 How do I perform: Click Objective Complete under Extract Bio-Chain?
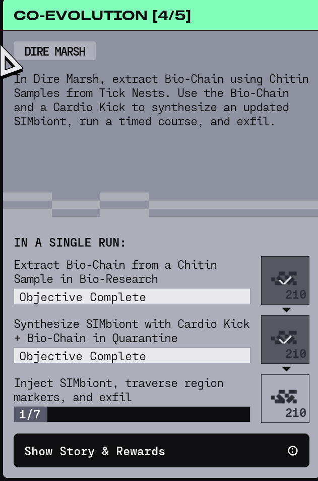[x=132, y=297]
